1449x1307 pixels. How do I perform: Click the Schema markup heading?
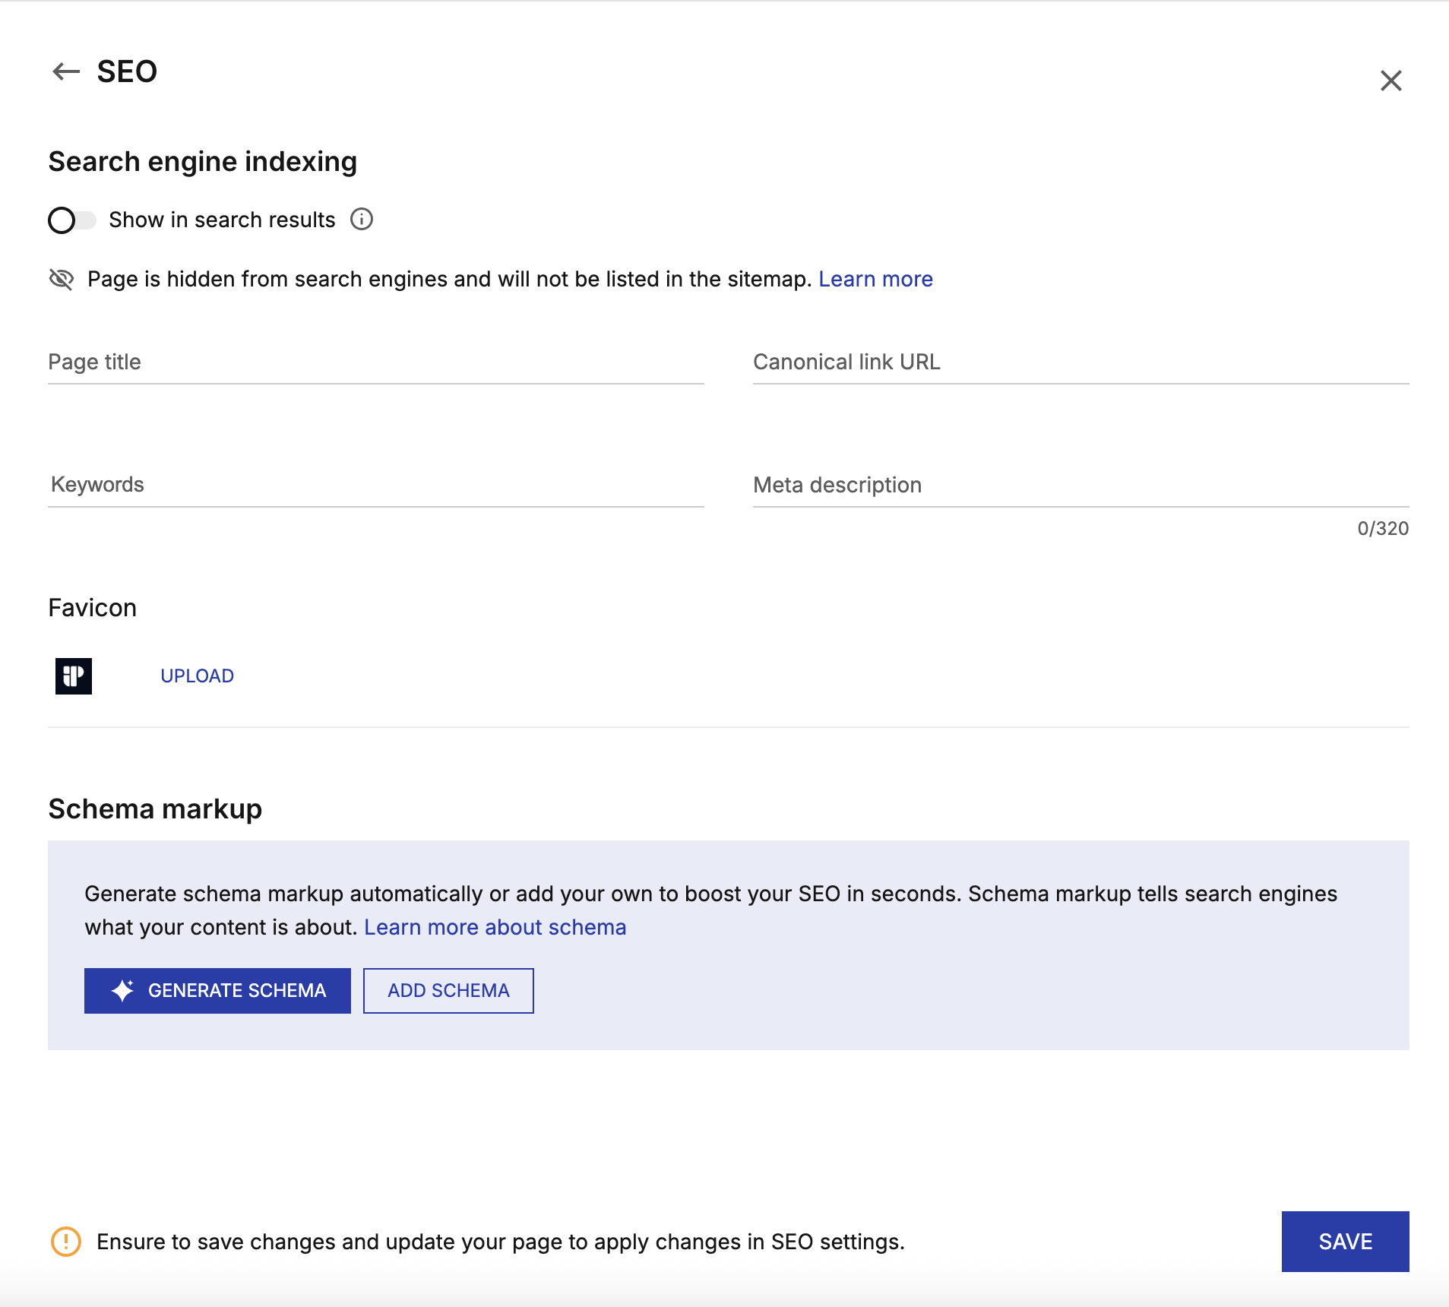click(x=155, y=809)
